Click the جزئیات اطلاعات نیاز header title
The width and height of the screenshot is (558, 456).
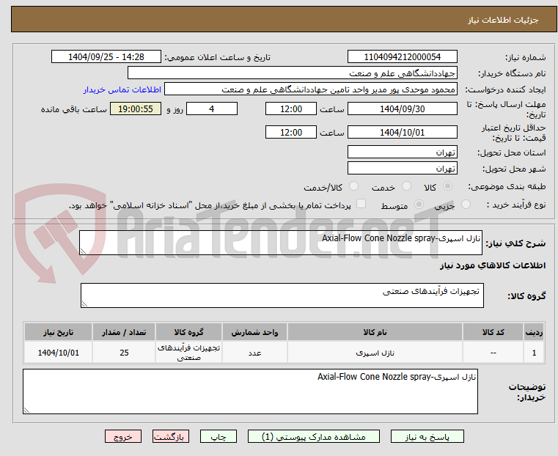click(502, 20)
